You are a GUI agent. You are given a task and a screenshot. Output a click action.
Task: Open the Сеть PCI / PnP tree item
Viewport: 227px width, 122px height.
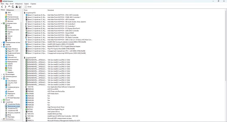(x=12, y=83)
